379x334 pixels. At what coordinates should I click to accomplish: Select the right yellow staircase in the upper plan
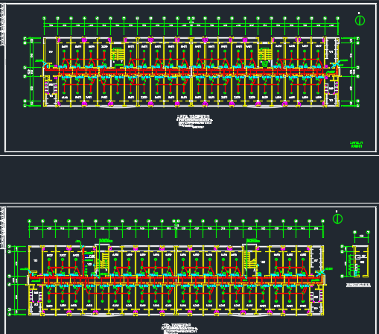[265, 55]
